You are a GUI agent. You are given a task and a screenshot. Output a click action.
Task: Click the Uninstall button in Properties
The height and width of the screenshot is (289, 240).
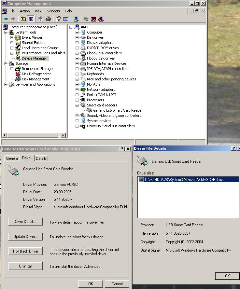coord(25,266)
